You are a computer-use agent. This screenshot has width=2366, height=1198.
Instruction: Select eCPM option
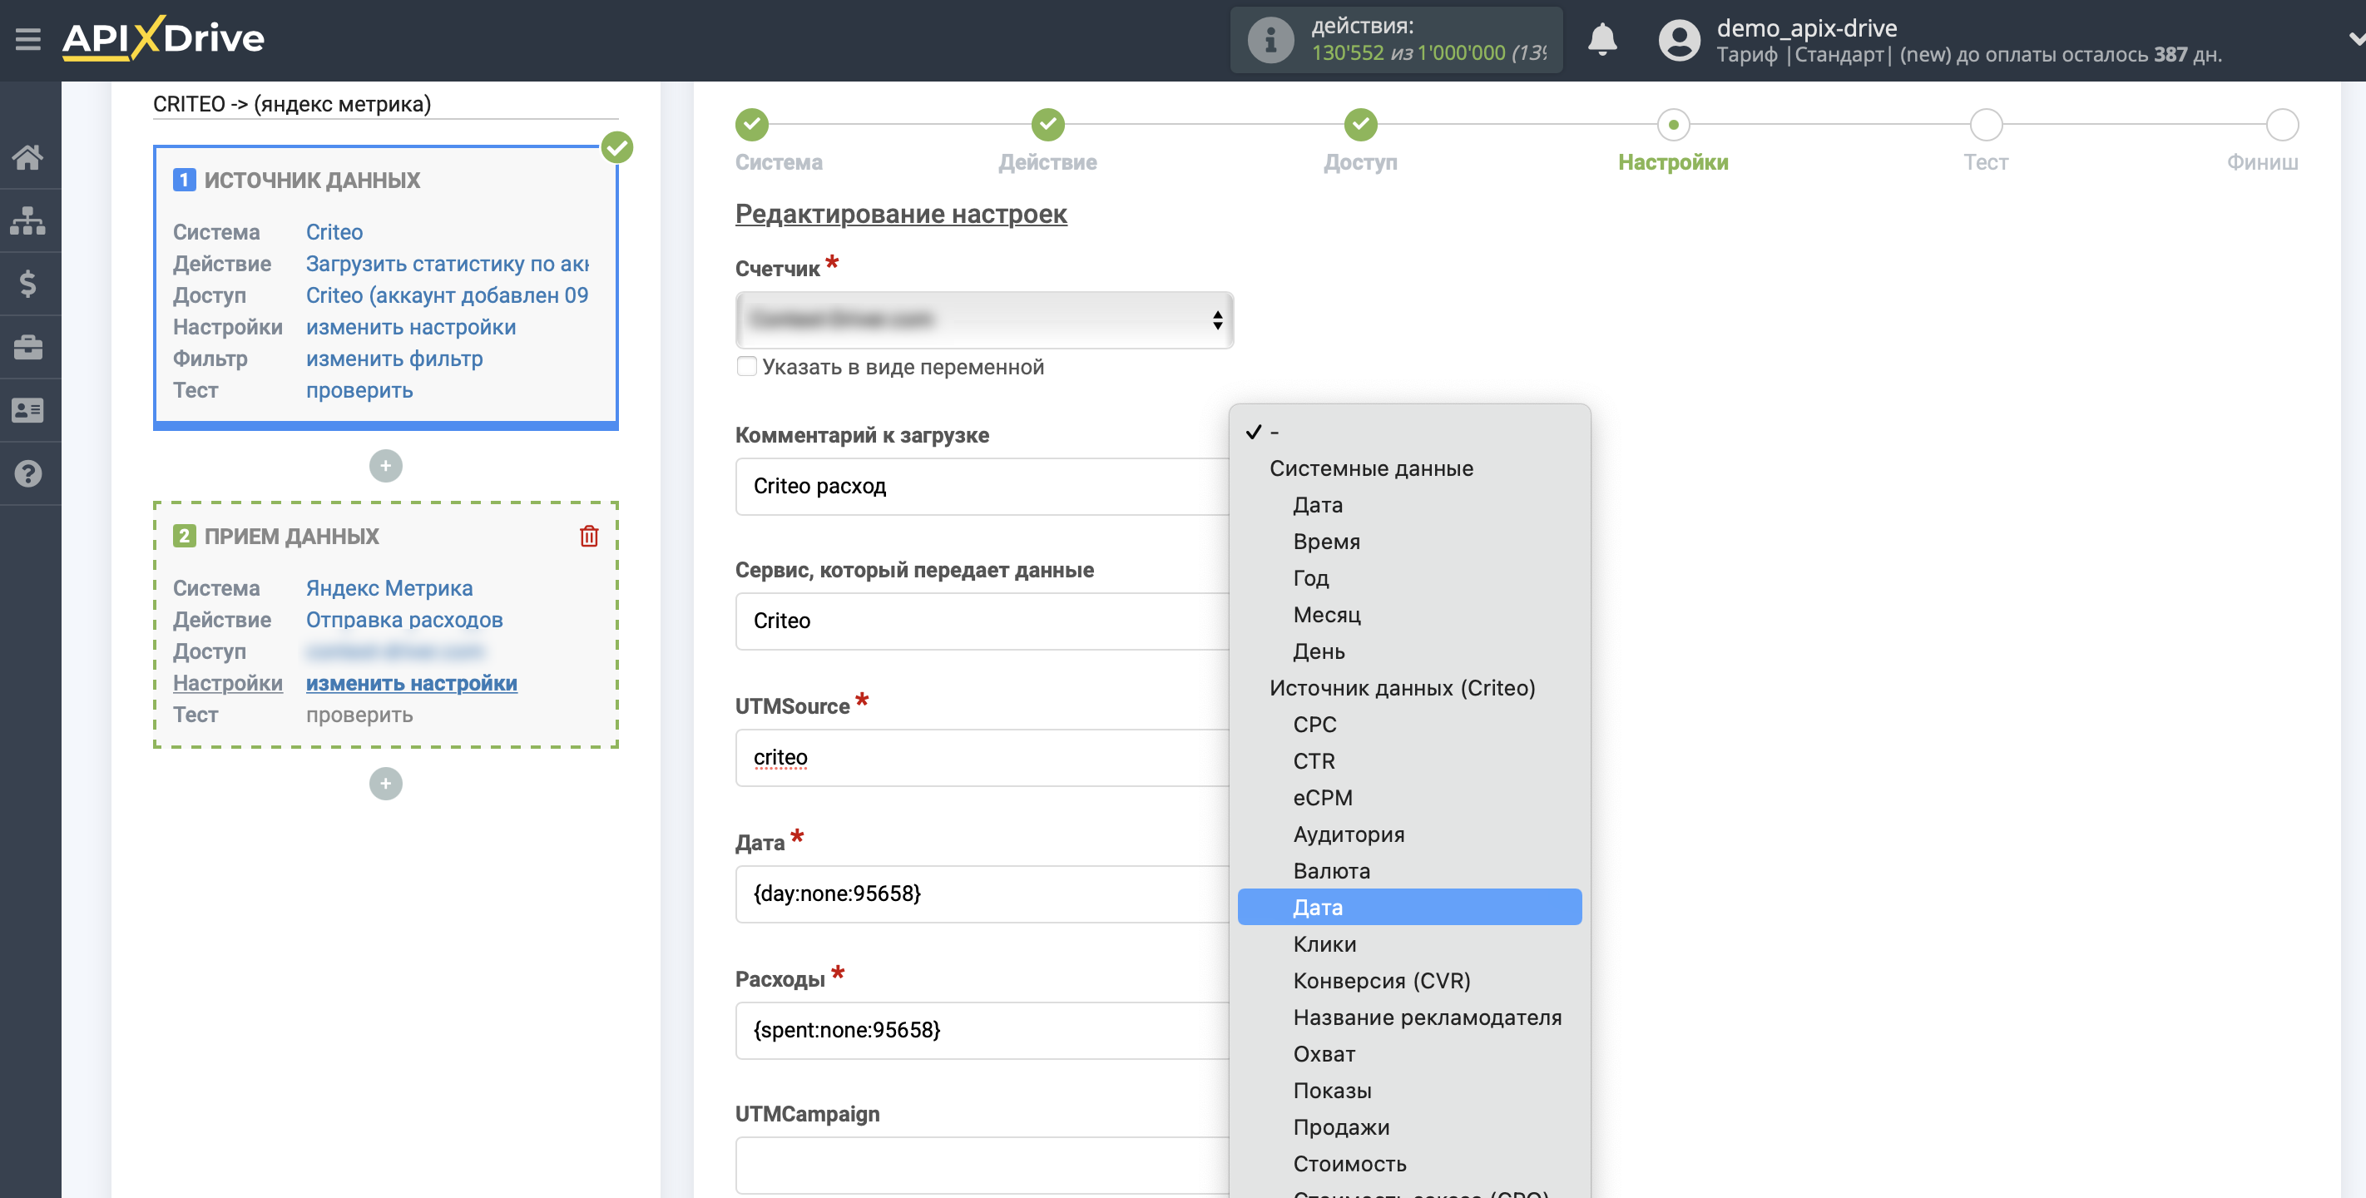click(x=1409, y=799)
